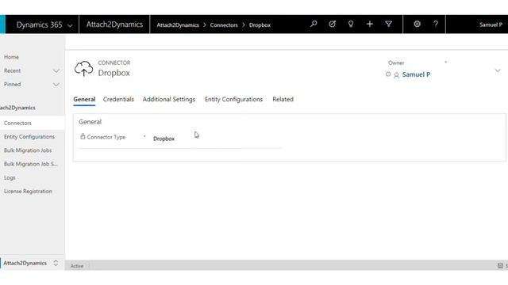
Task: Go to Home in the sidebar
Action: pyautogui.click(x=11, y=57)
